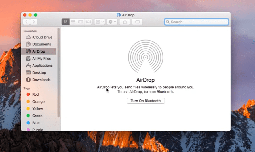Select the Yellow tag color dot

pos(28,109)
